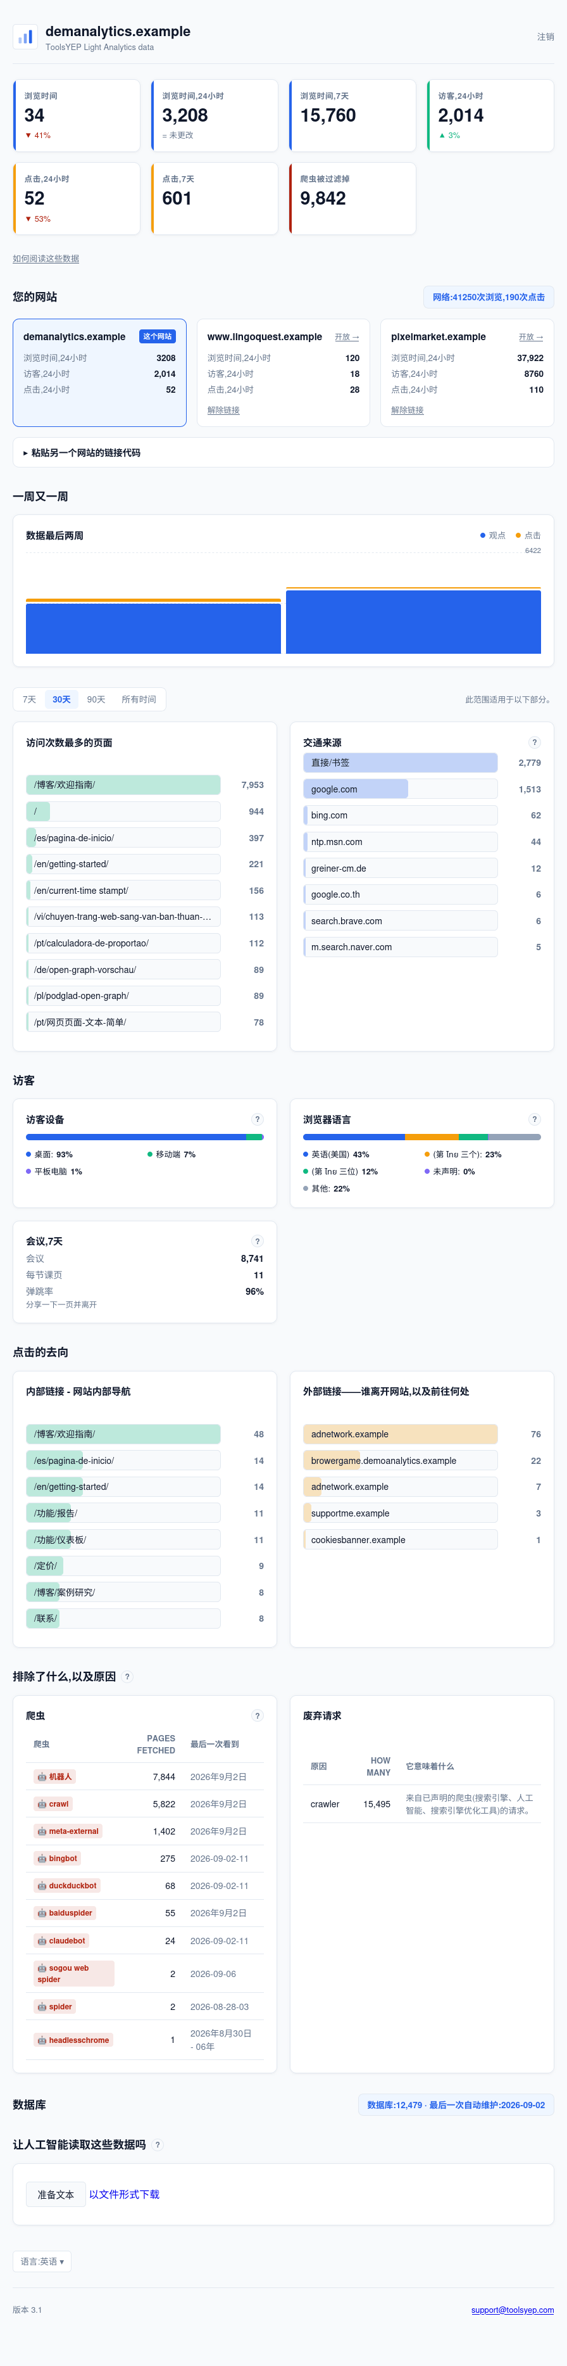
Task: Click the 访客设备 desktop/mobile distribution bar
Action: click(x=145, y=1137)
